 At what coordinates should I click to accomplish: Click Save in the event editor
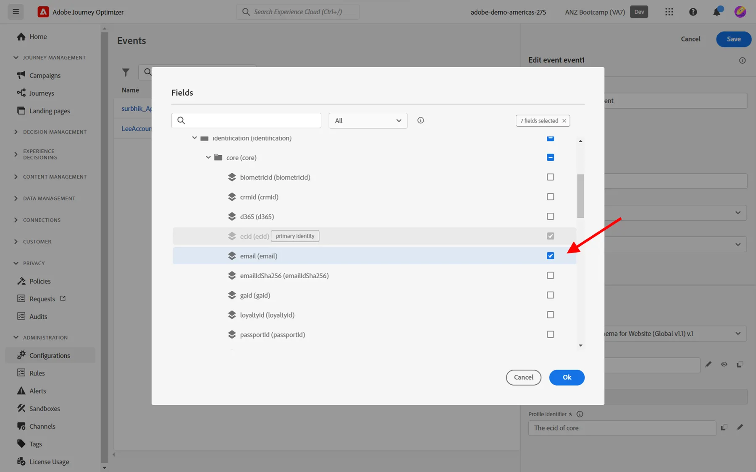coord(733,39)
